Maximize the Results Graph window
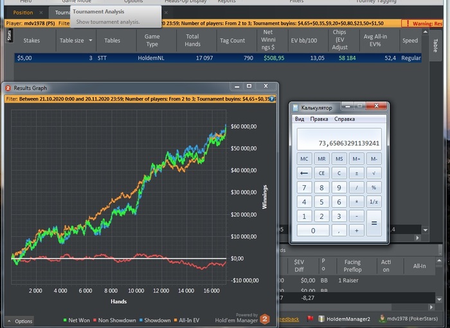The width and height of the screenshot is (450, 328). pyautogui.click(x=249, y=86)
